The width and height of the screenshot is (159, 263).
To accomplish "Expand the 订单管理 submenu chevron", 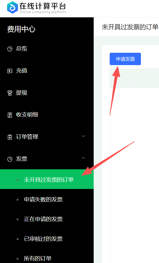I will (83, 136).
